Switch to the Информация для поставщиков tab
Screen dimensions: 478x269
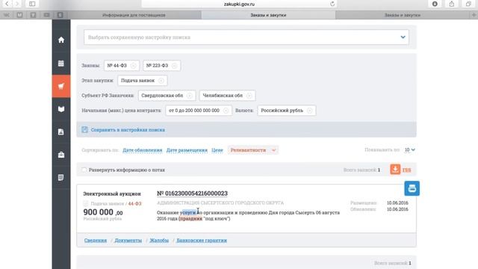[134, 15]
